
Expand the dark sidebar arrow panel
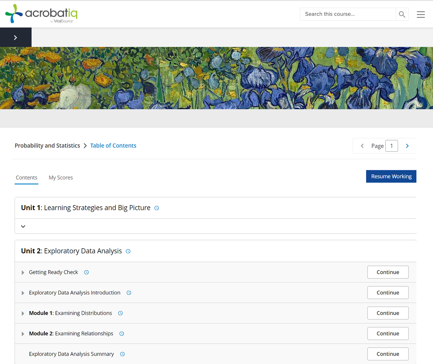click(16, 37)
